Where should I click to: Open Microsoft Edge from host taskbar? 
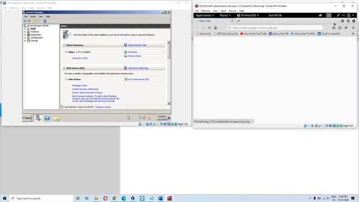tap(123, 198)
